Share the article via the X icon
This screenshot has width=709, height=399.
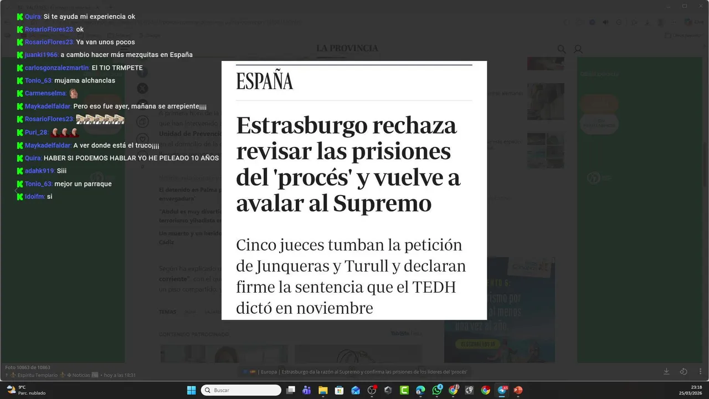(142, 88)
